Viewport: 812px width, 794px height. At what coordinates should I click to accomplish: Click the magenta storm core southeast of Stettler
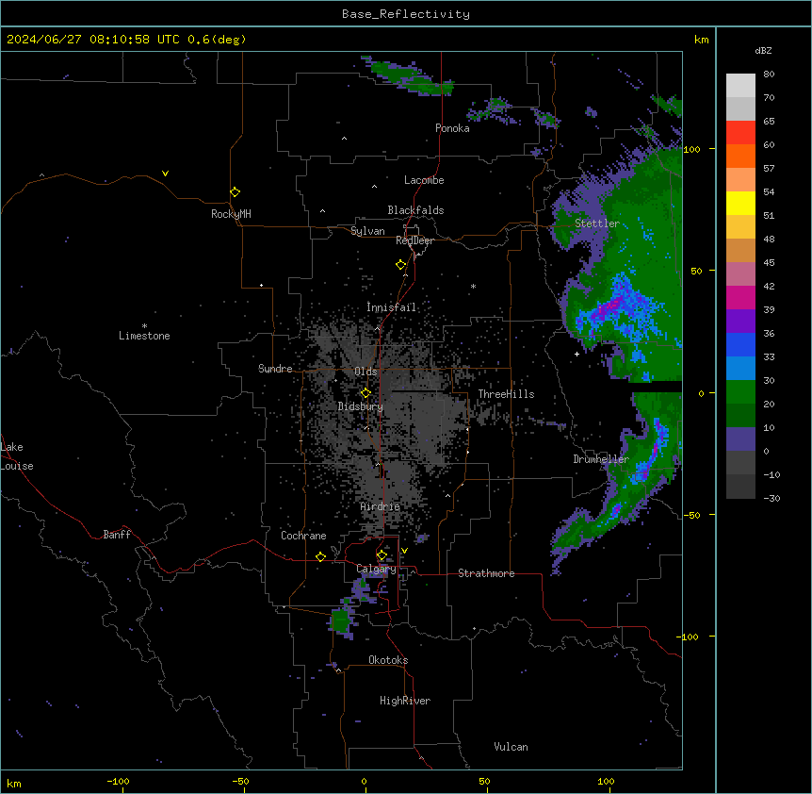pos(610,306)
